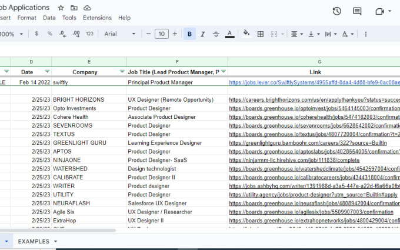The image size is (400, 250).
Task: Toggle the Company column filter
Action: point(122,72)
